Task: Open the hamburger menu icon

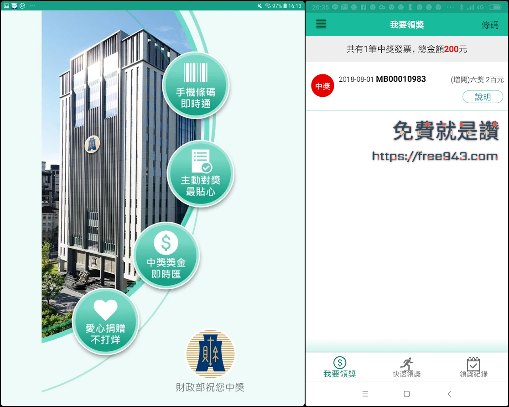Action: tap(321, 24)
